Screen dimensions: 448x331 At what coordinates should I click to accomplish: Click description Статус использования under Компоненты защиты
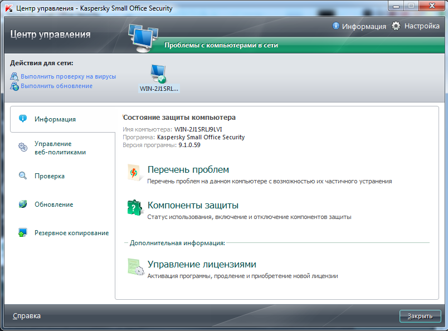tap(249, 217)
